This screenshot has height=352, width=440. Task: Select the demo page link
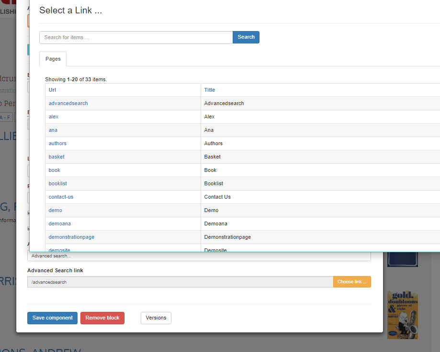point(55,210)
